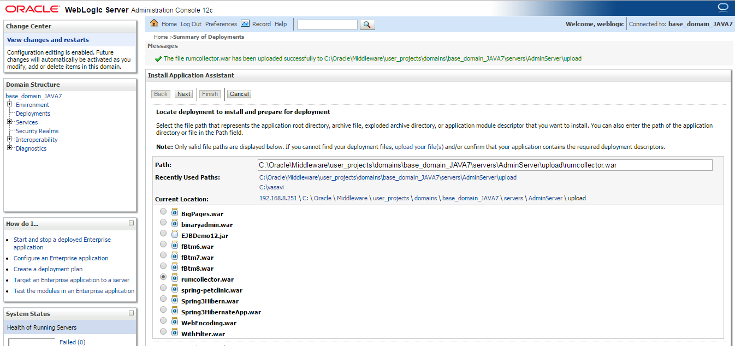This screenshot has height=346, width=735.
Task: Click View changes and restarts link
Action: click(x=48, y=40)
